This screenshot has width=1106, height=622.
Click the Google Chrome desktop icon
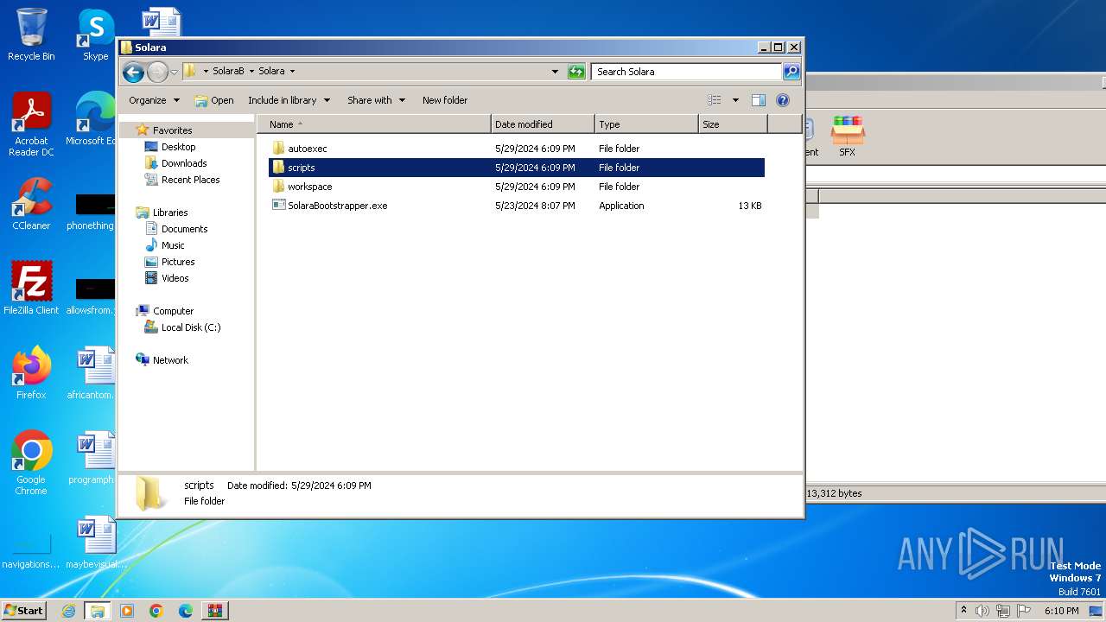(31, 463)
